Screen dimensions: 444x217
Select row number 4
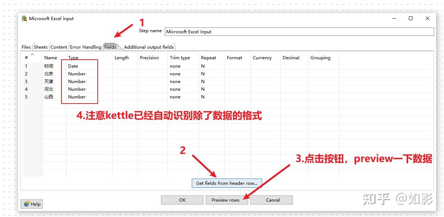[26, 89]
